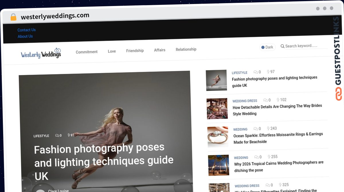The width and height of the screenshot is (344, 192).
Task: Open the Relationship menu item
Action: click(x=186, y=49)
